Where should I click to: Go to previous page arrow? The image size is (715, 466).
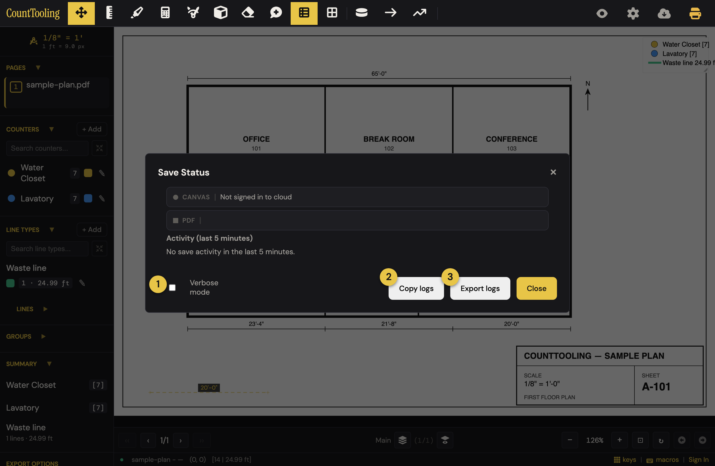pyautogui.click(x=148, y=440)
